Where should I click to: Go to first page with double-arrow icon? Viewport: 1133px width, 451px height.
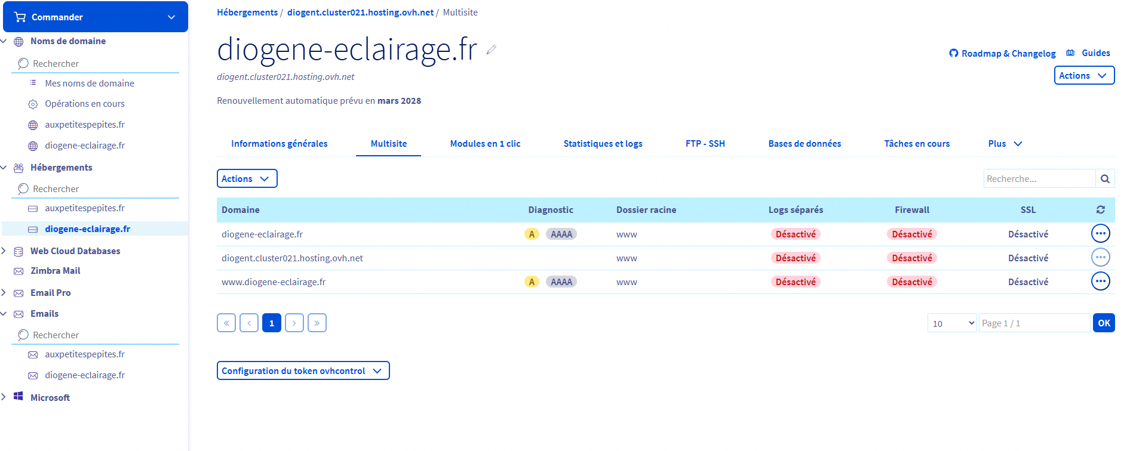[226, 323]
